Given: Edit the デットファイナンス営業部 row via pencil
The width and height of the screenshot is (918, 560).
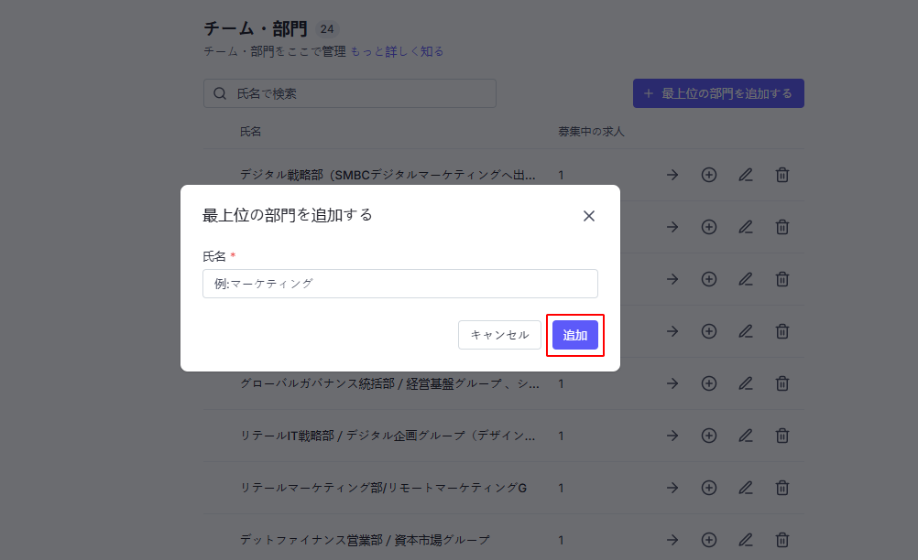Looking at the screenshot, I should (745, 540).
